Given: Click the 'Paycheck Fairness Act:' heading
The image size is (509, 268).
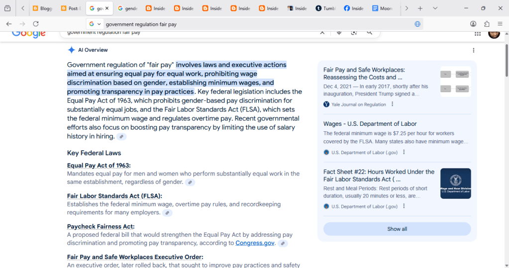Looking at the screenshot, I should [101, 226].
